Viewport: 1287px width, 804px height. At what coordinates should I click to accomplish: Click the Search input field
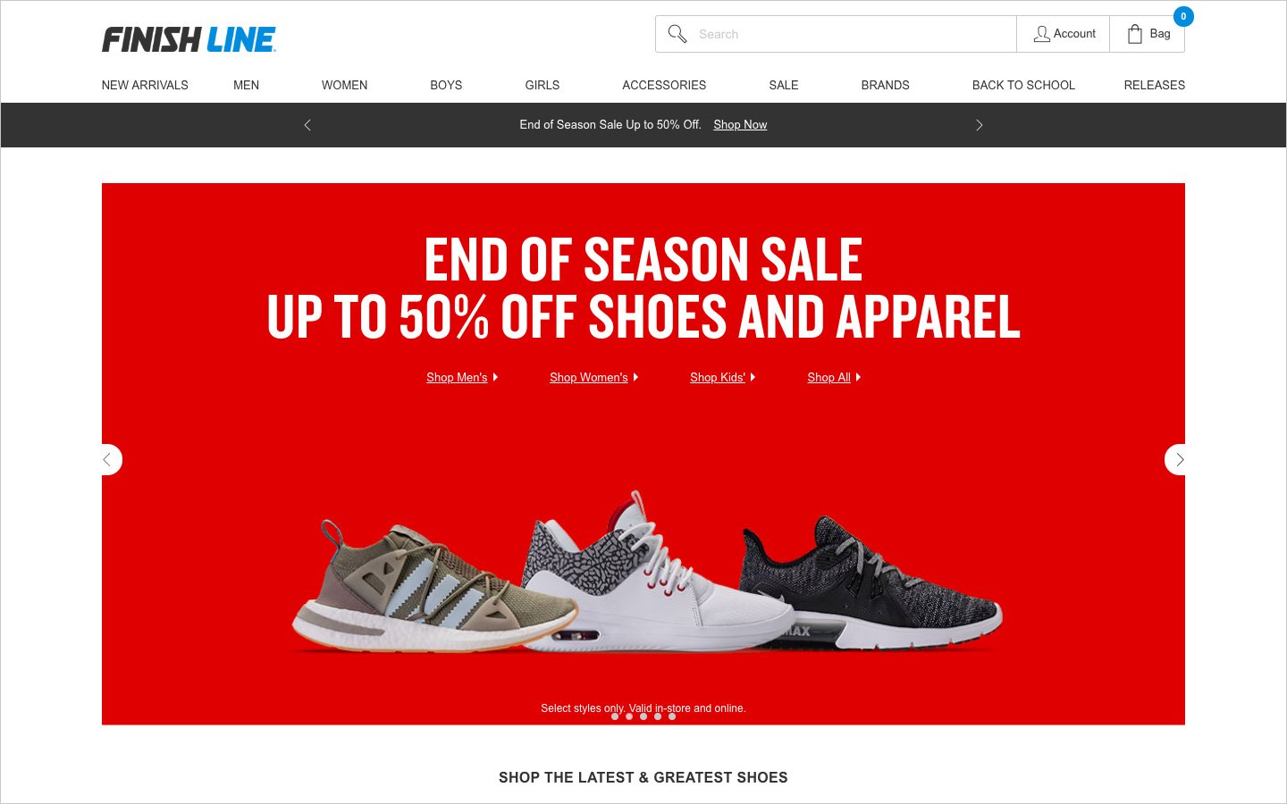click(x=854, y=34)
